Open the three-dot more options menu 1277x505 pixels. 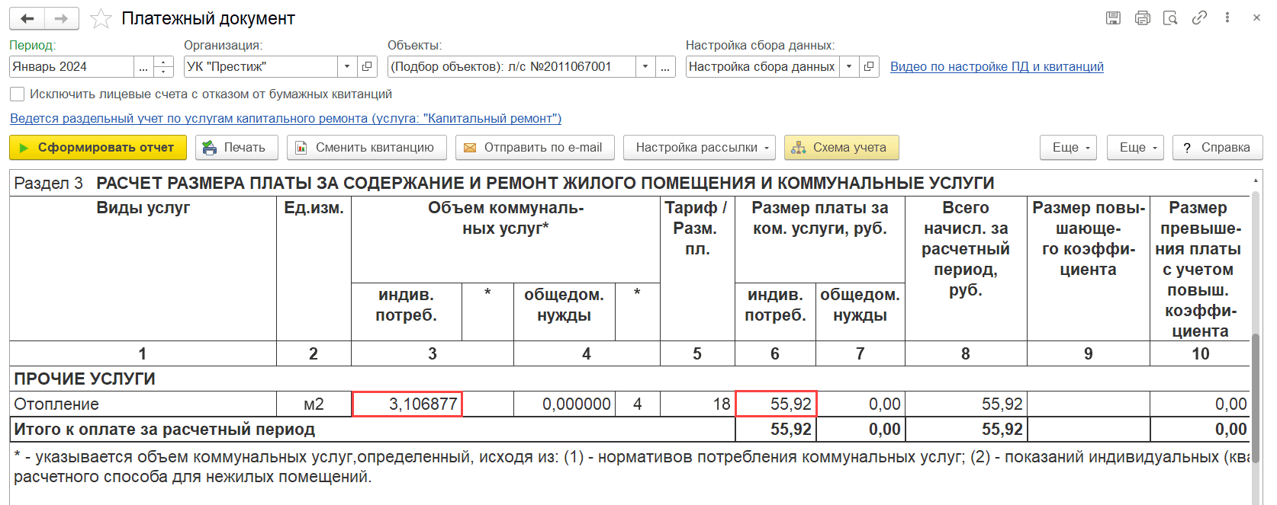pos(1227,18)
